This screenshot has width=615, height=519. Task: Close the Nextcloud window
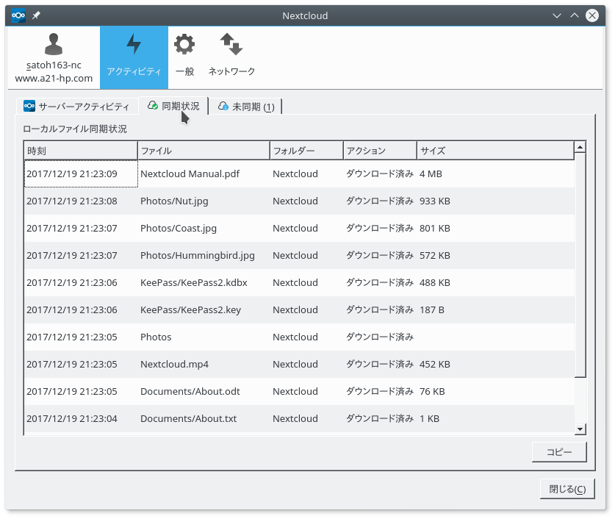click(592, 15)
